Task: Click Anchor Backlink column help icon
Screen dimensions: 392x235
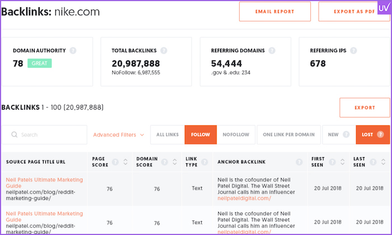Action: click(299, 162)
